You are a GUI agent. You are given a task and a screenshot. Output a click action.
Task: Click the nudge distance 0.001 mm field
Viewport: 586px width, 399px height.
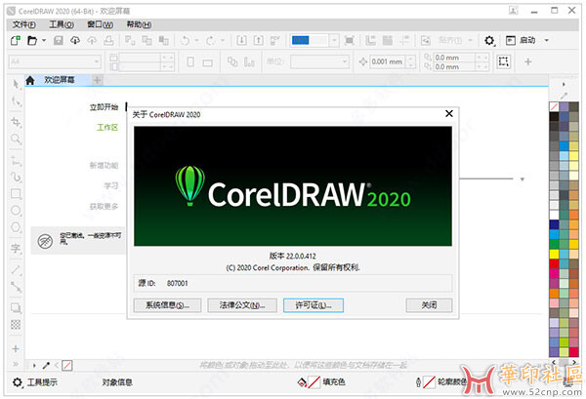[x=387, y=61]
